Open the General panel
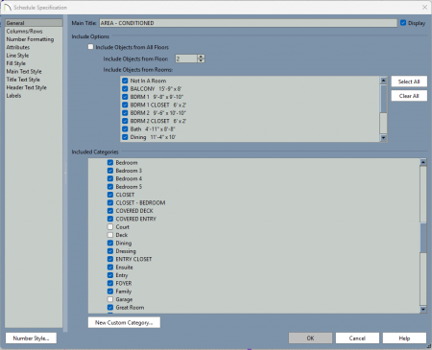 (34, 23)
